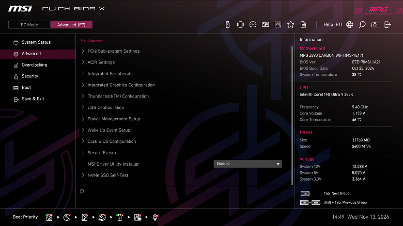The height and width of the screenshot is (226, 403).
Task: Click MPG Z890 CARBON WIFI motherboard name
Action: (331, 56)
